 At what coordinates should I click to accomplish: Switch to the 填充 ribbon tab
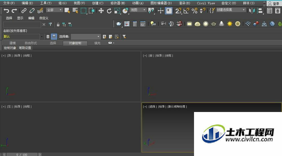(97, 43)
